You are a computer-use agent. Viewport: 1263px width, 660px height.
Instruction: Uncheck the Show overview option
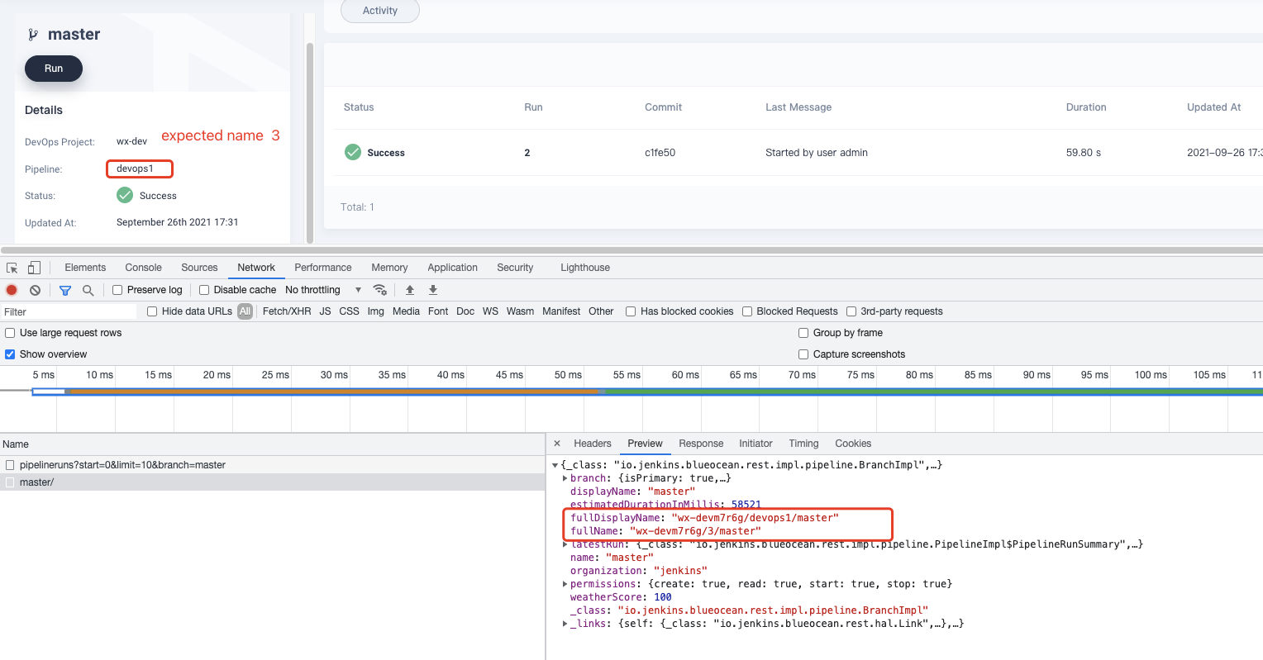9,354
